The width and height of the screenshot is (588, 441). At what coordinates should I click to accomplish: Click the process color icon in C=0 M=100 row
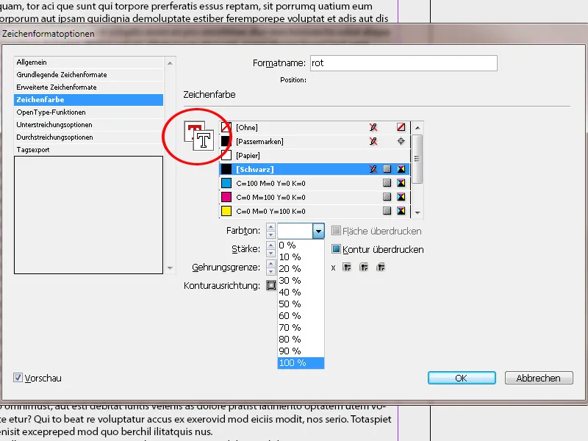pyautogui.click(x=387, y=197)
